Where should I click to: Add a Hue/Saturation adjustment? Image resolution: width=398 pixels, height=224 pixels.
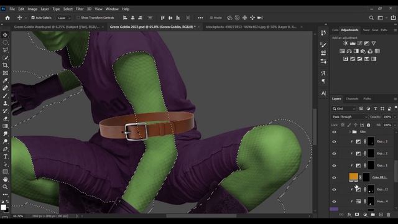coord(342,51)
